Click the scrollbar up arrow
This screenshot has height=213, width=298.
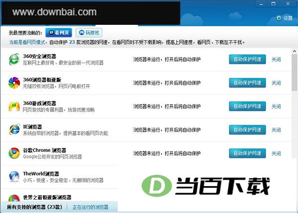pyautogui.click(x=295, y=51)
